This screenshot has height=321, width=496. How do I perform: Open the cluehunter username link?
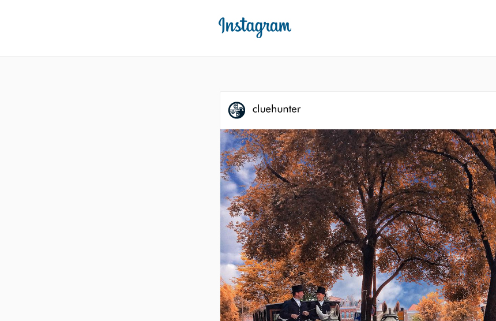pos(276,109)
